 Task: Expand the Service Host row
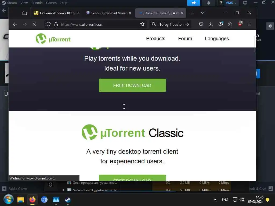63,190
